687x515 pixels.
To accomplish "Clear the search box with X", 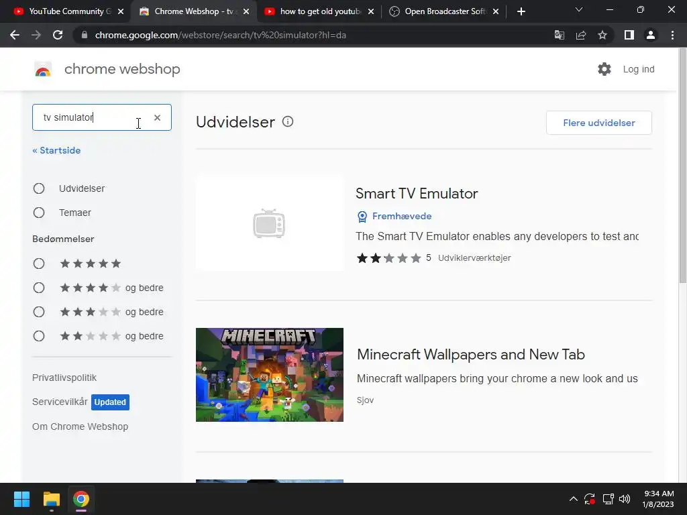I will [x=157, y=117].
